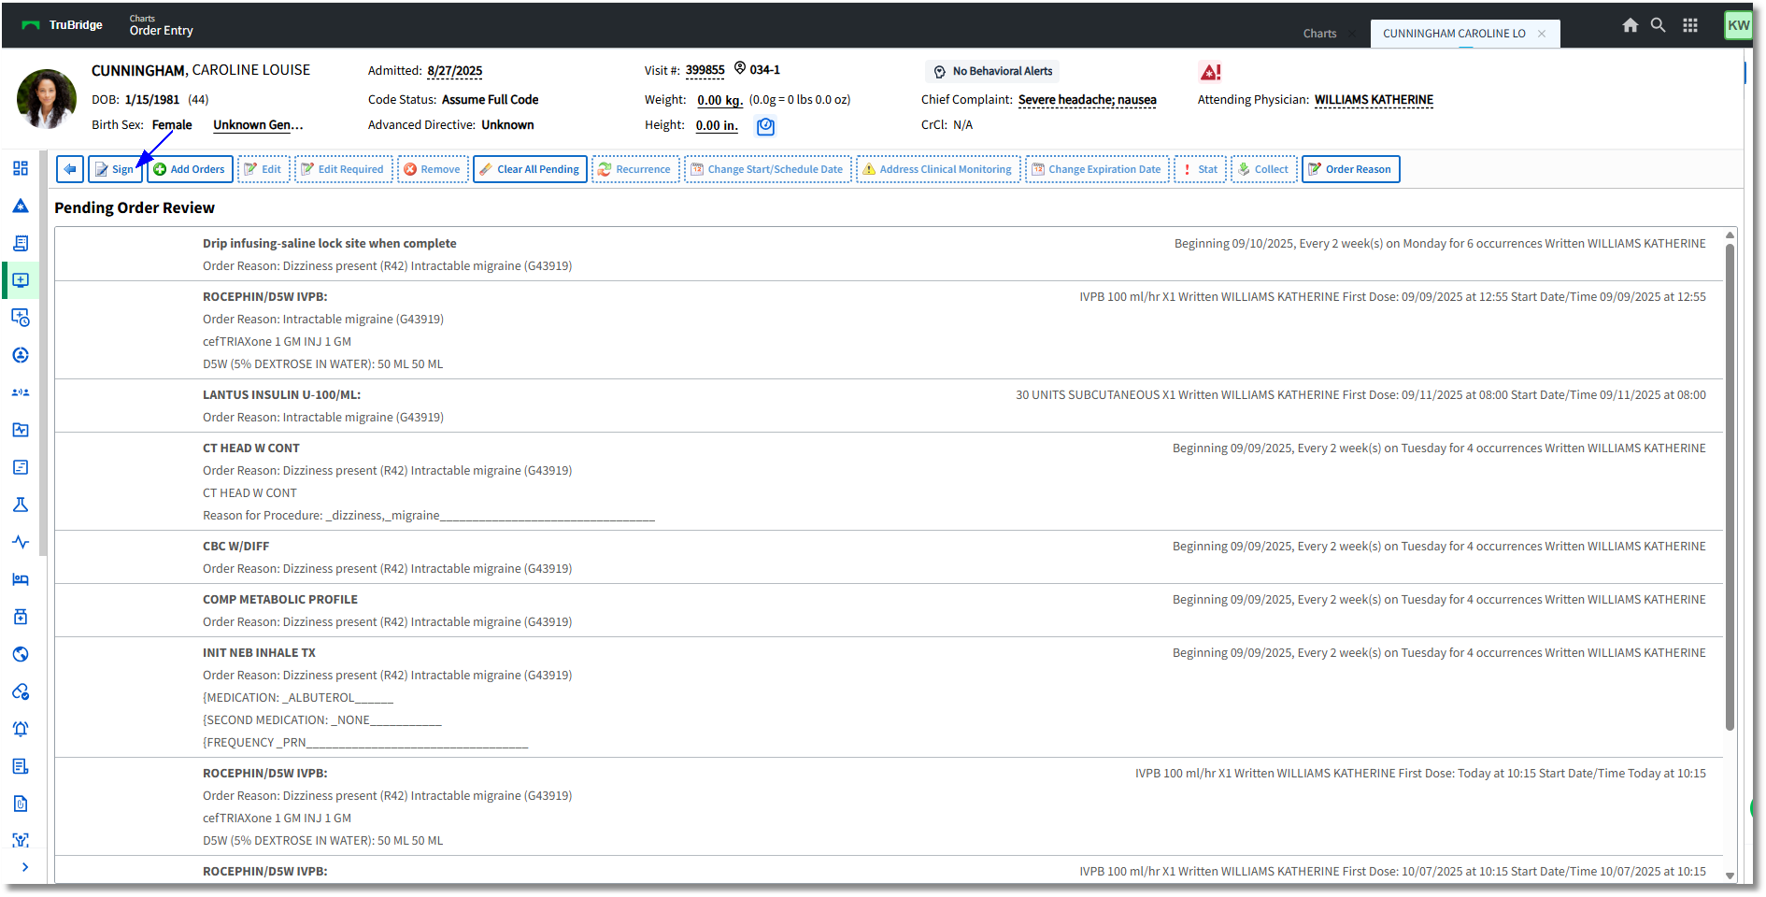
Task: Open the lab flask sidebar icon
Action: (x=21, y=505)
